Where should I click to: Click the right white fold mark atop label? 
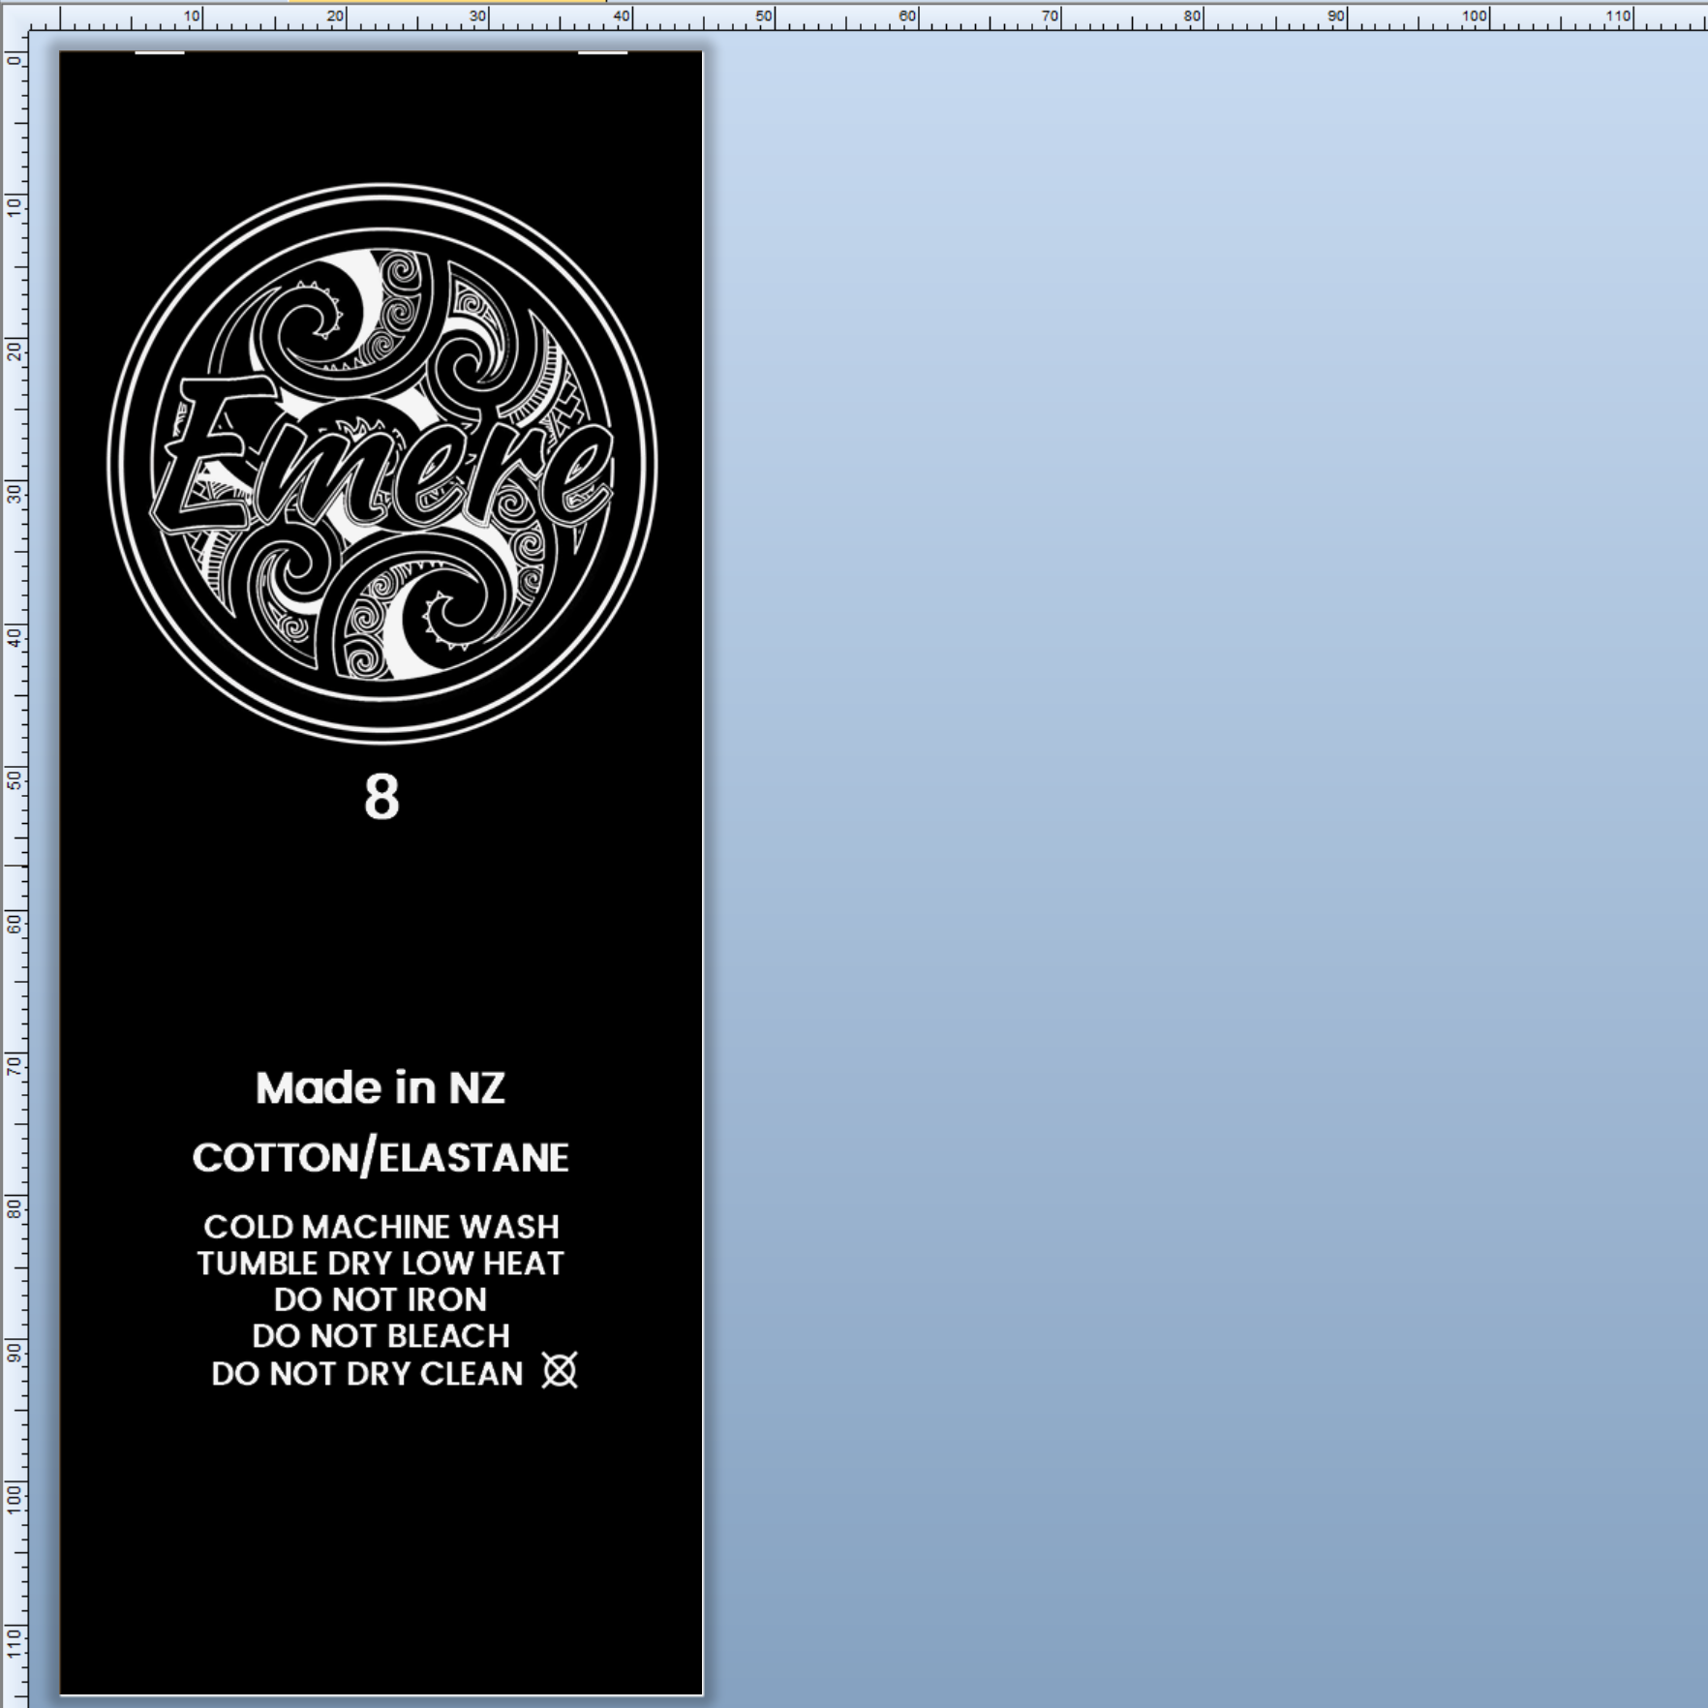click(602, 52)
